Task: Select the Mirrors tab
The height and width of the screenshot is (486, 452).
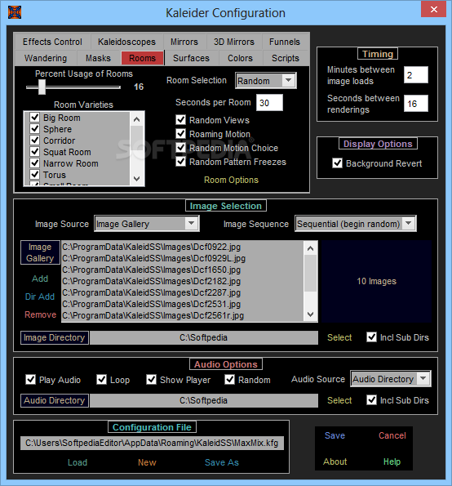Action: click(184, 42)
